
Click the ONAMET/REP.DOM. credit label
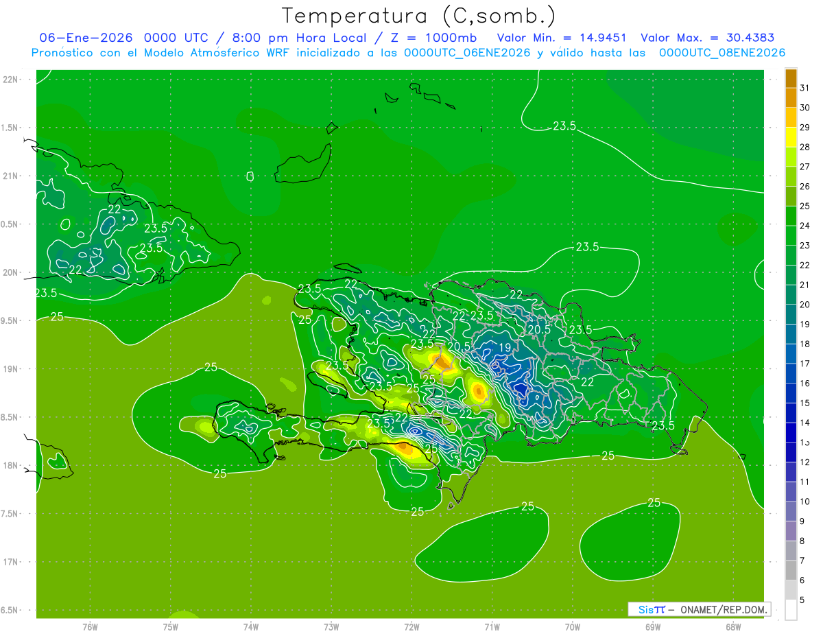[724, 609]
